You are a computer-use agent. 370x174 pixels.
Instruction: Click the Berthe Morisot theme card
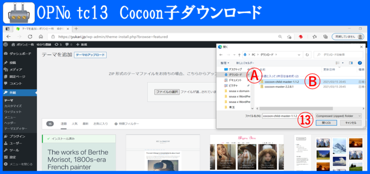coord(79,153)
